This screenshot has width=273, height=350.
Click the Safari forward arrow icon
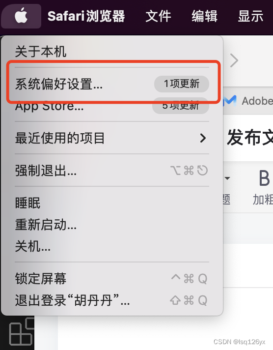234,60
